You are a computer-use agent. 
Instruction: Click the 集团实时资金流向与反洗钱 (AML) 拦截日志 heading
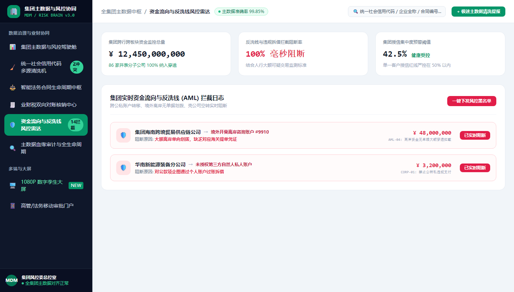tap(167, 98)
